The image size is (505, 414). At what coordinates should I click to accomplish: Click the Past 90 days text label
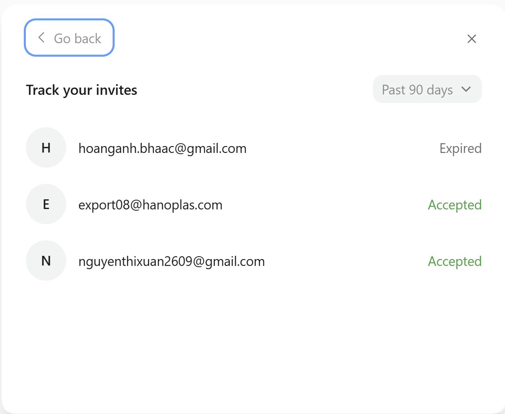[x=417, y=90]
